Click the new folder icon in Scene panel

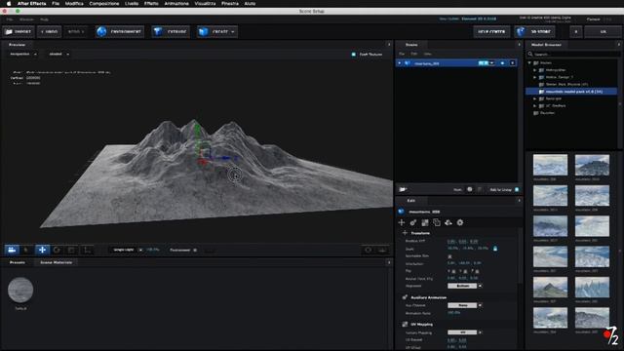403,189
